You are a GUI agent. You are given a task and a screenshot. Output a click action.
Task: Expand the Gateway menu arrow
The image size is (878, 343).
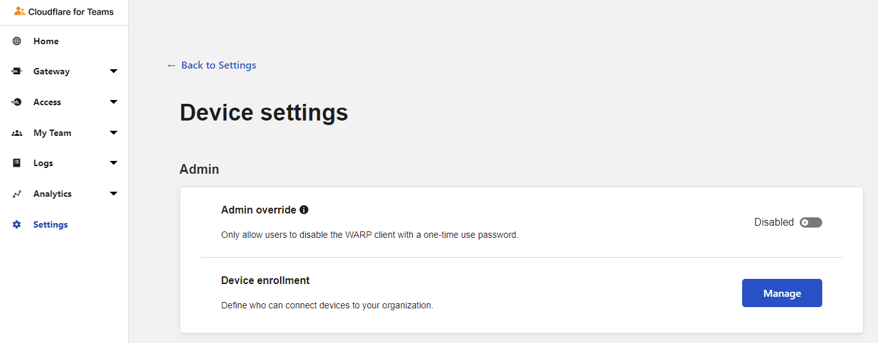[x=113, y=71]
